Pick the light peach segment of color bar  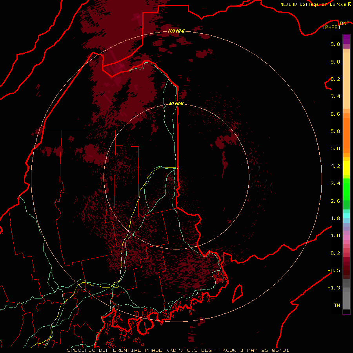(x=346, y=81)
